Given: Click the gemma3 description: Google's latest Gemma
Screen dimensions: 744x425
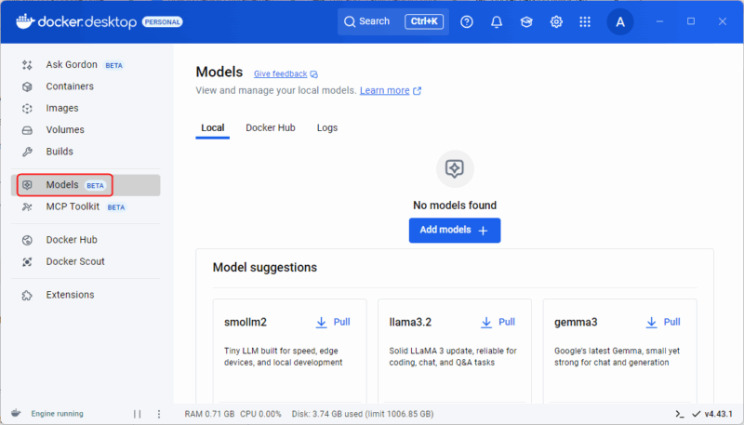Looking at the screenshot, I should 617,357.
